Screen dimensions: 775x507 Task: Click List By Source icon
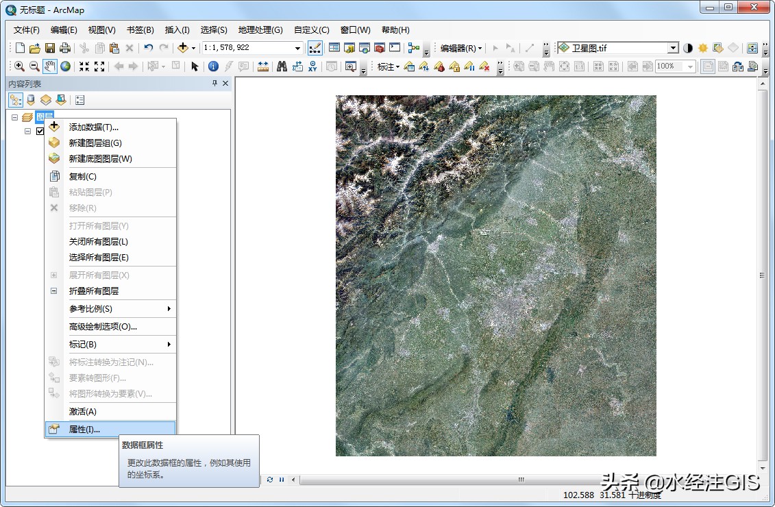[x=31, y=100]
